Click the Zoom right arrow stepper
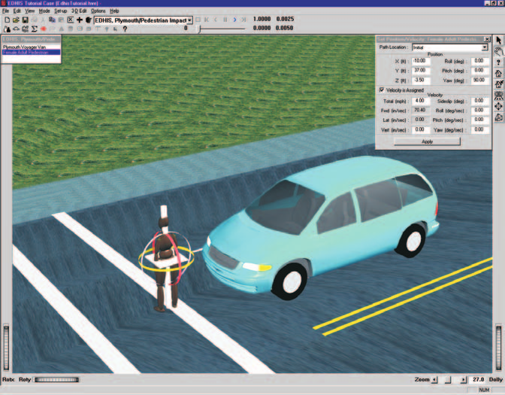 click(x=463, y=380)
